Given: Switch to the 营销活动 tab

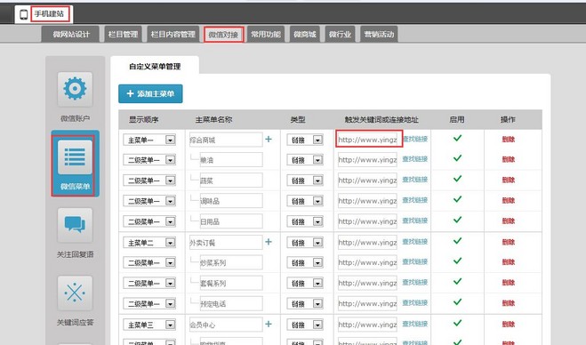Looking at the screenshot, I should [x=379, y=35].
